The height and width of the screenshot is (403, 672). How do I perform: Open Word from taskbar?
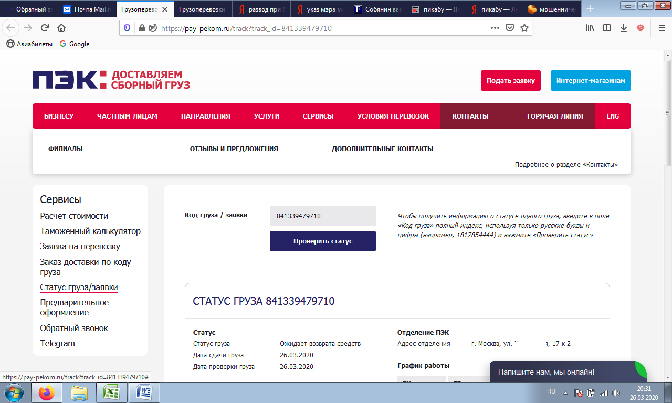144,393
